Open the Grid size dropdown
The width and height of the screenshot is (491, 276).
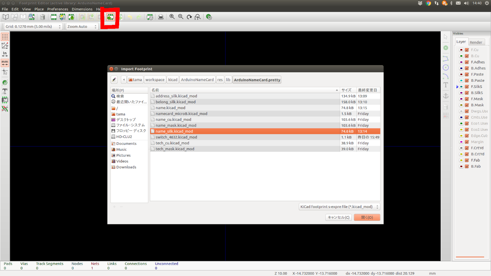click(33, 26)
